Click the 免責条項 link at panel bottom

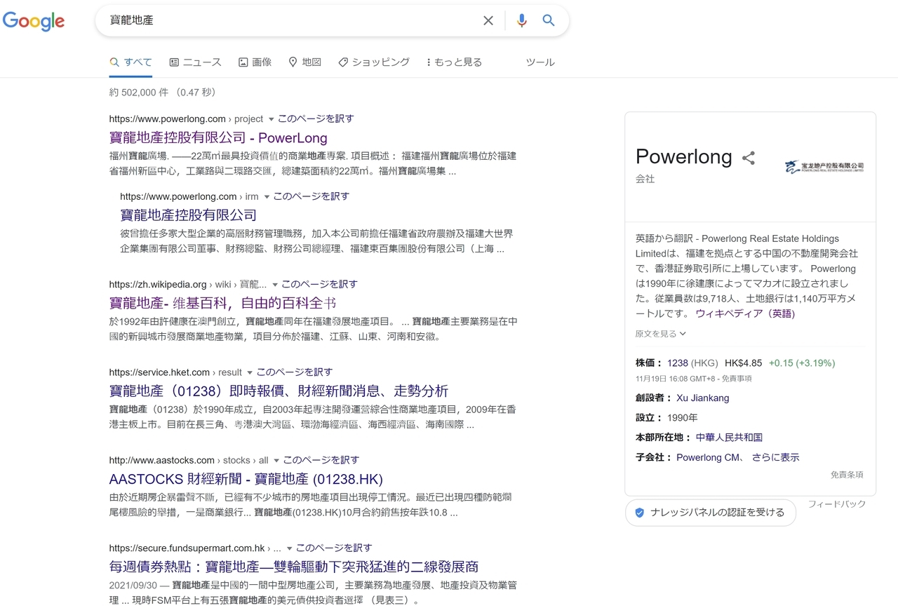coord(847,475)
